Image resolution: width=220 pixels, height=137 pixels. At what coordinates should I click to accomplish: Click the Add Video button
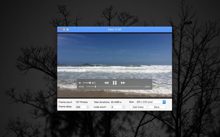tap(138, 107)
